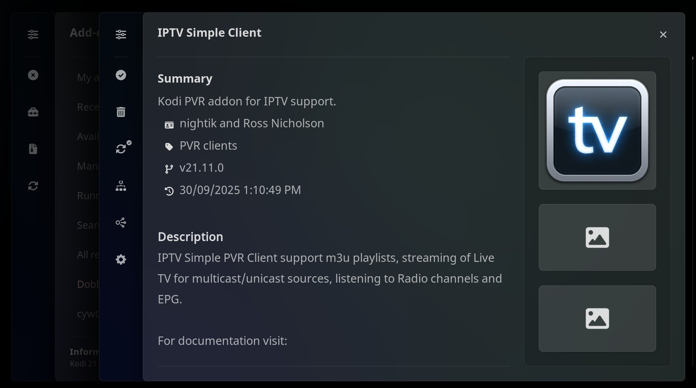
Task: Close the IPTV Simple Client dialog
Action: (x=663, y=35)
